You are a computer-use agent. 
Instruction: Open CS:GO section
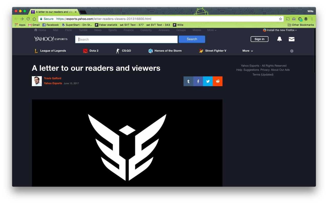coord(123,51)
